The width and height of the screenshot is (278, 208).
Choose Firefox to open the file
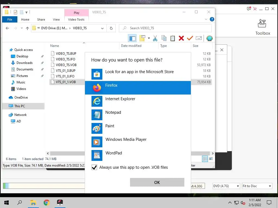pos(138,88)
